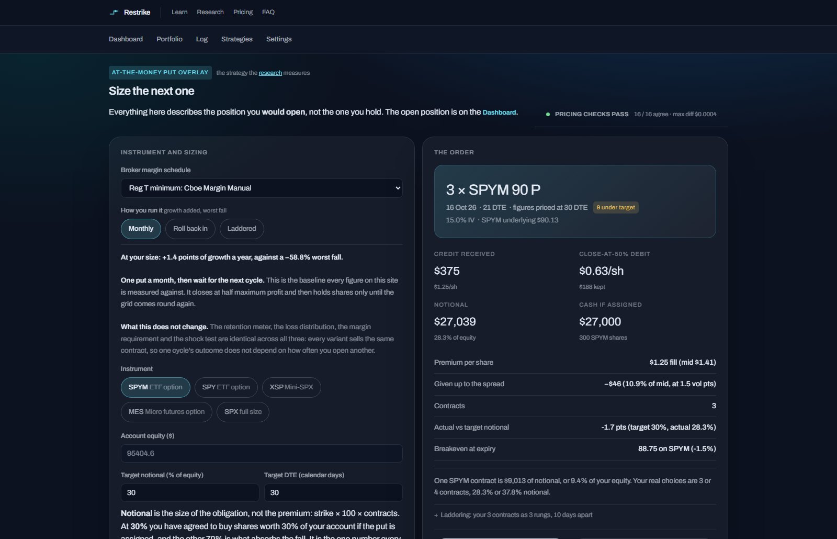Viewport: 837px width, 539px height.
Task: Follow the inline research link
Action: (270, 73)
